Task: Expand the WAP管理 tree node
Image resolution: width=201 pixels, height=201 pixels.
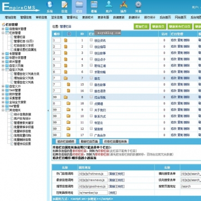Action: click(3, 106)
